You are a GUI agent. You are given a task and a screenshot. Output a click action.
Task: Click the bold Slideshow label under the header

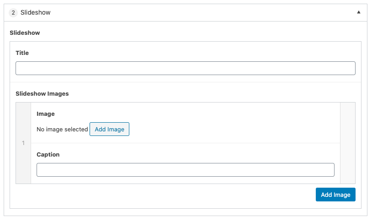point(25,33)
